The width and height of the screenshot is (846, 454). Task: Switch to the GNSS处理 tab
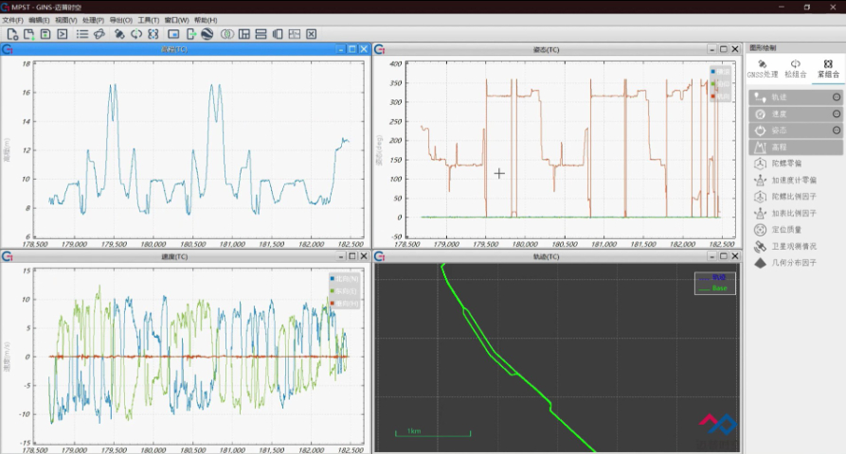[x=762, y=69]
